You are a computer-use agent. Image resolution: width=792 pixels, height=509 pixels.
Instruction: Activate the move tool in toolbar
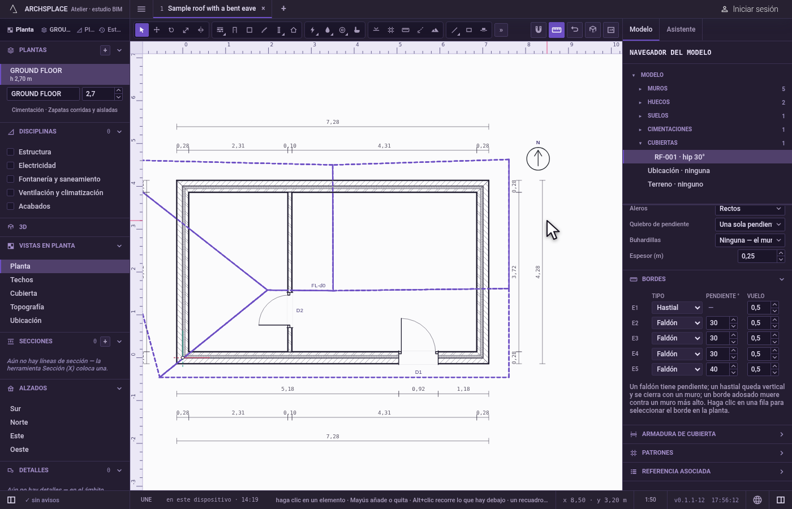point(157,30)
